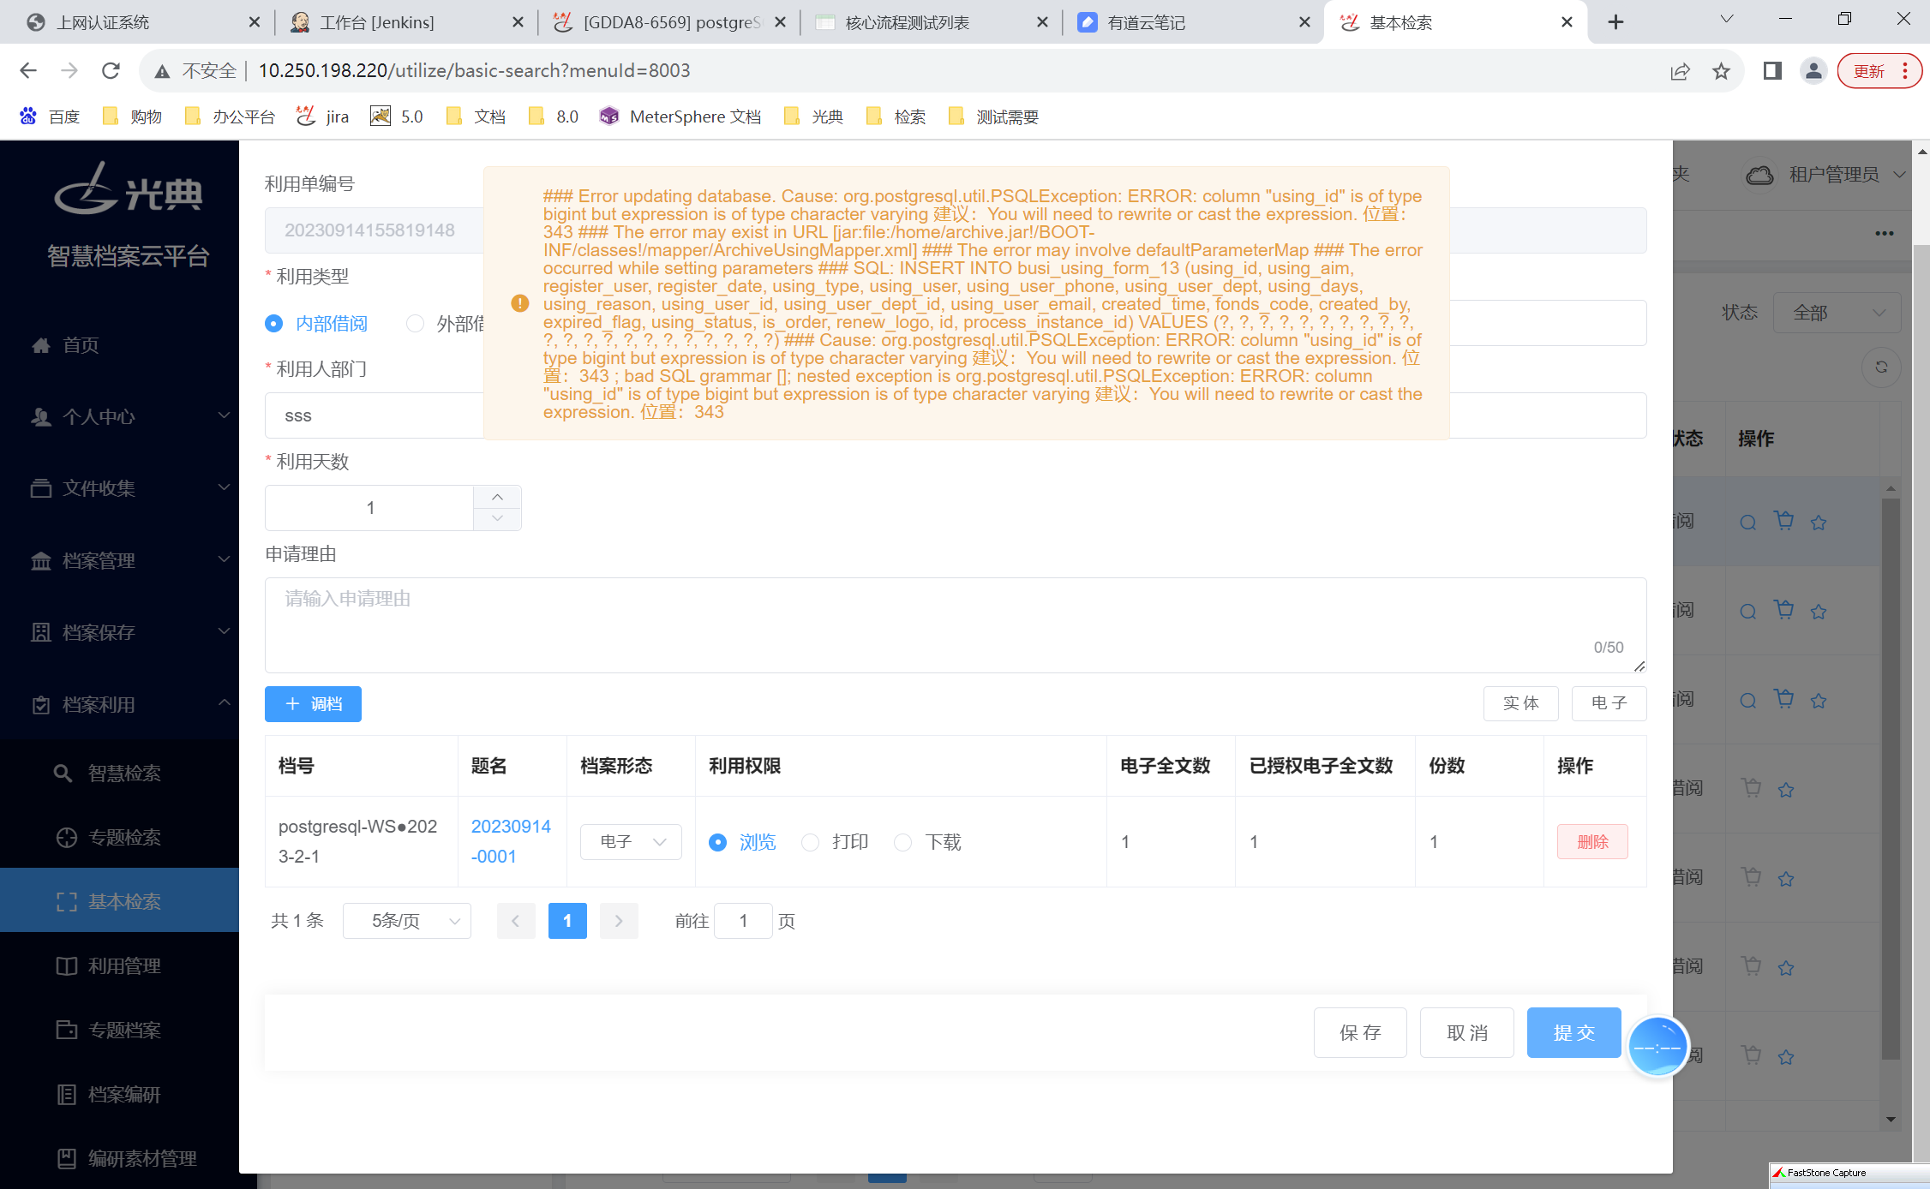Image resolution: width=1930 pixels, height=1189 pixels.
Task: Bookmark this page with the star icon
Action: (x=1721, y=71)
